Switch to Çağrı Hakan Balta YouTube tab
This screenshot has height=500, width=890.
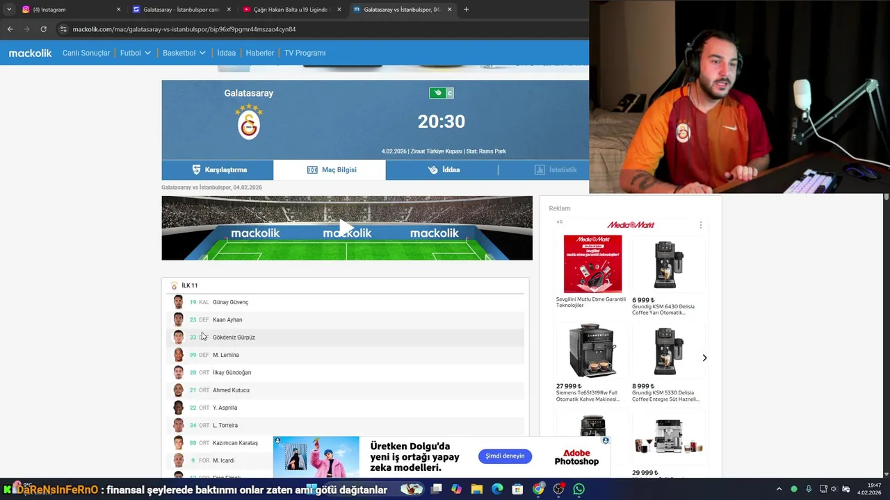pos(292,10)
